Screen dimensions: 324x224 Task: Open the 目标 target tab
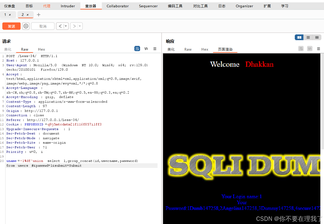point(29,6)
